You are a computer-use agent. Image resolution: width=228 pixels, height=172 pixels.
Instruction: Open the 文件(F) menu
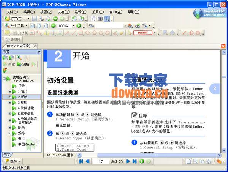(x=12, y=12)
